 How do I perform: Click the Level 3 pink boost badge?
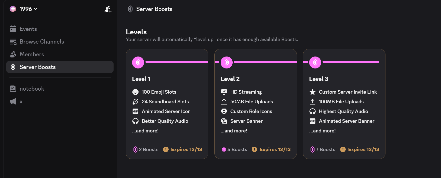point(315,62)
